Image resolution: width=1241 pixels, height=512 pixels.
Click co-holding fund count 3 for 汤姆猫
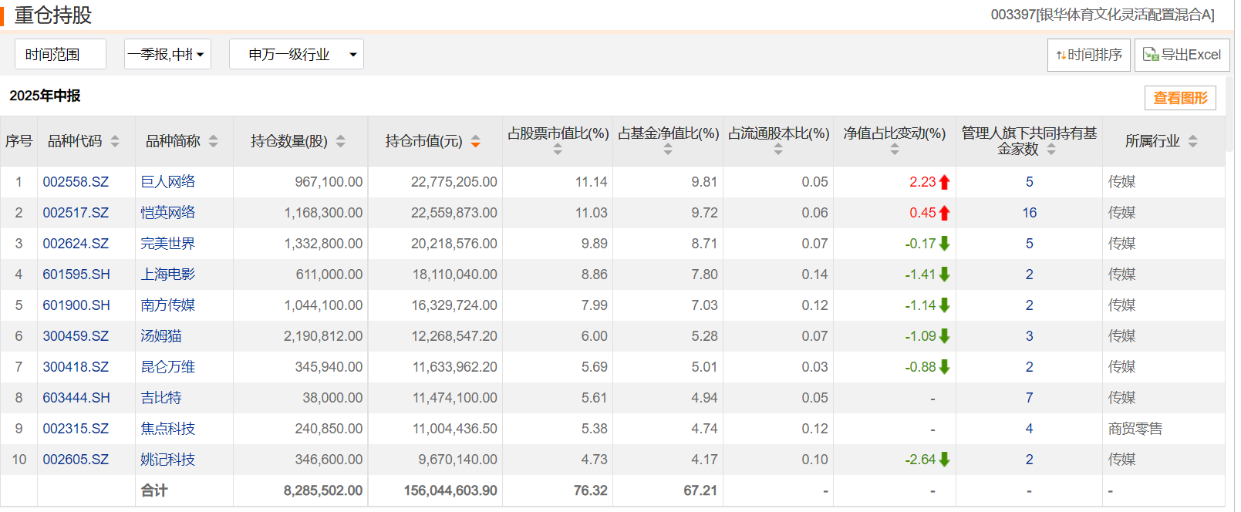(1030, 336)
